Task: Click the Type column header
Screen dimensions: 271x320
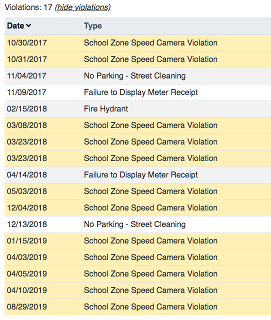Action: 93,26
